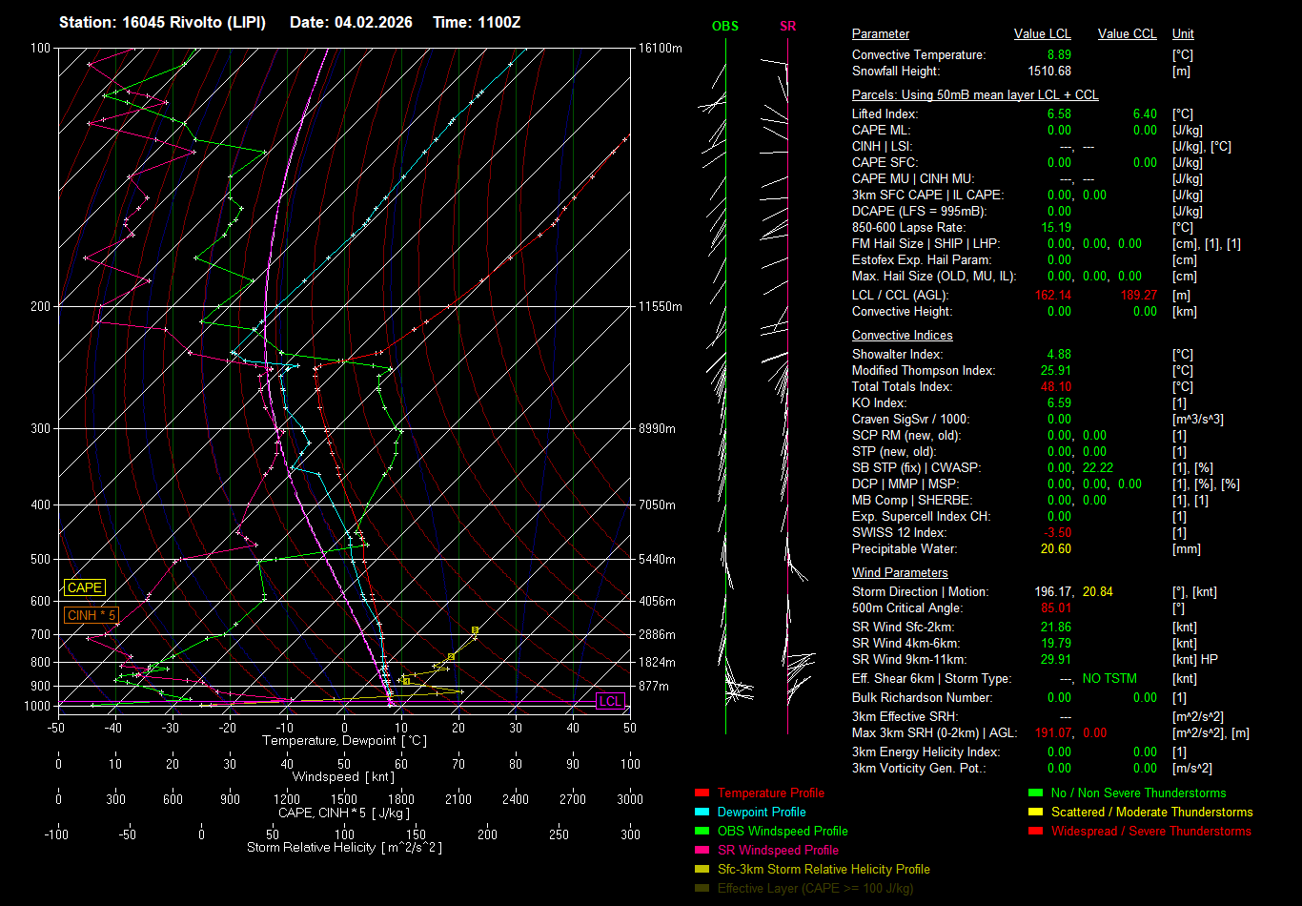Click the Station: 16045 Rivolto (LIPI) title

(162, 22)
